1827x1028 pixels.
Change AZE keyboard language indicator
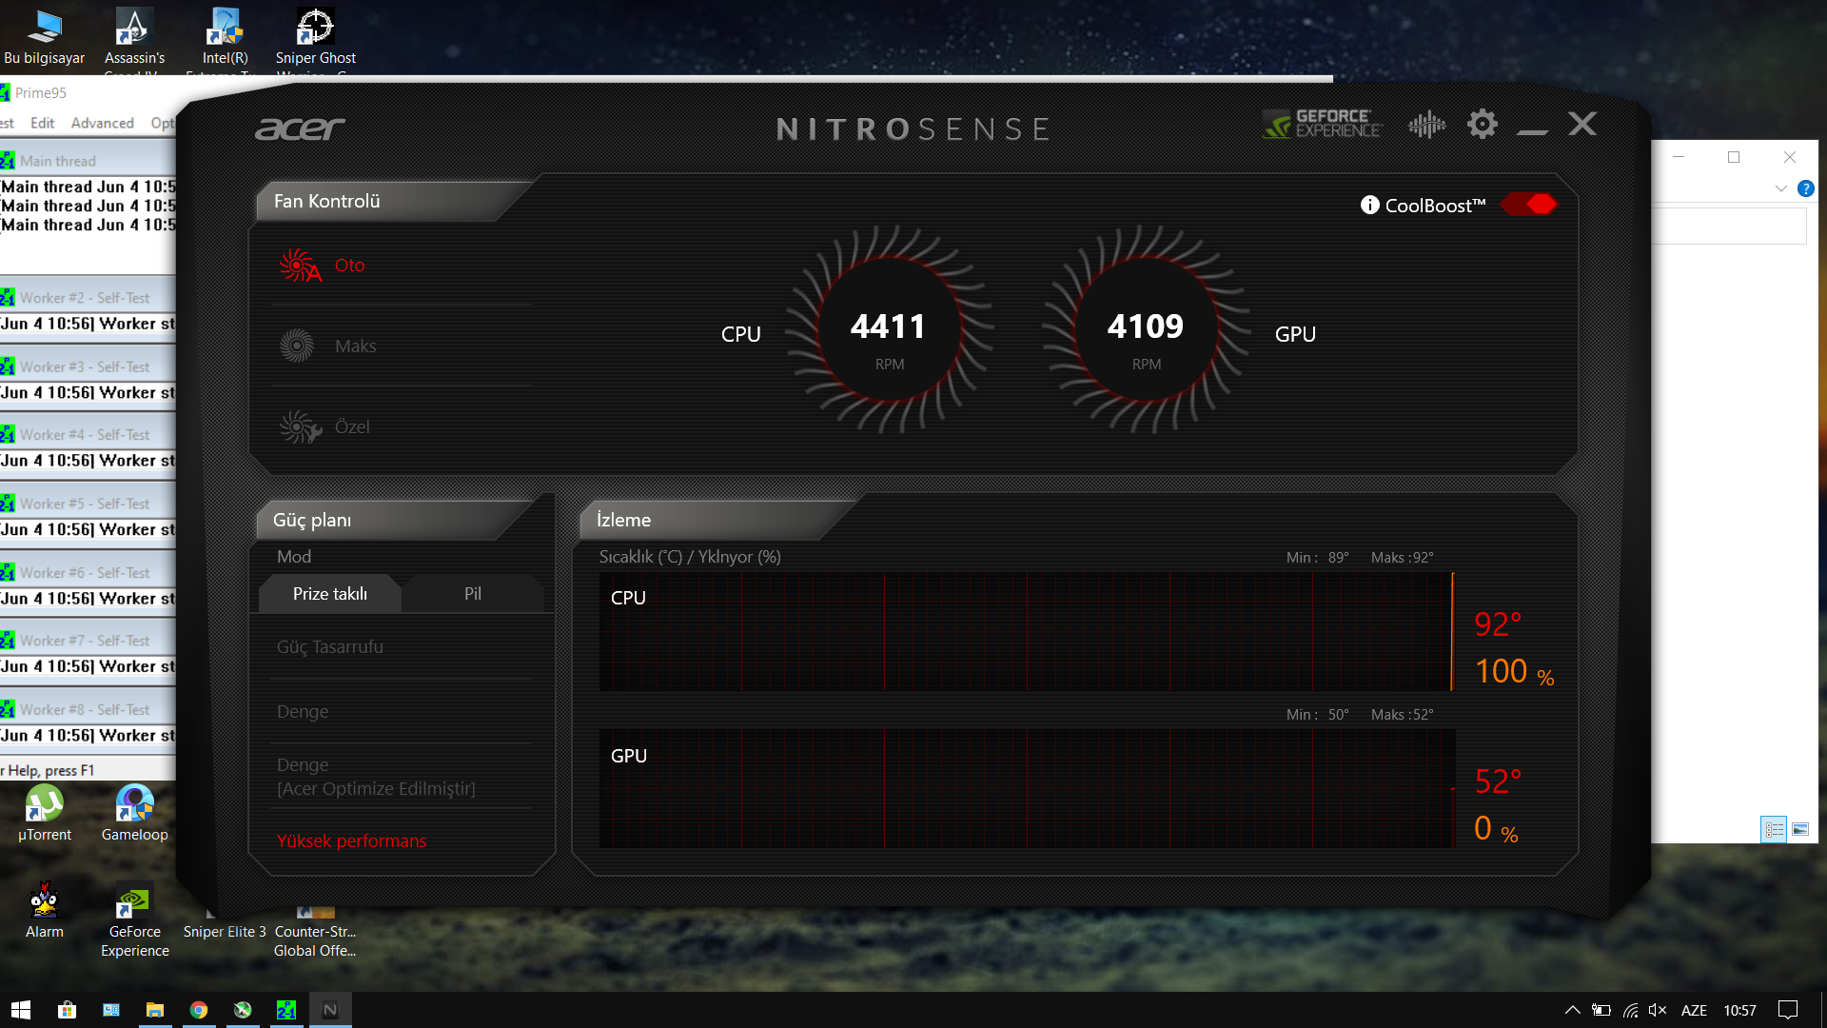1694,1010
